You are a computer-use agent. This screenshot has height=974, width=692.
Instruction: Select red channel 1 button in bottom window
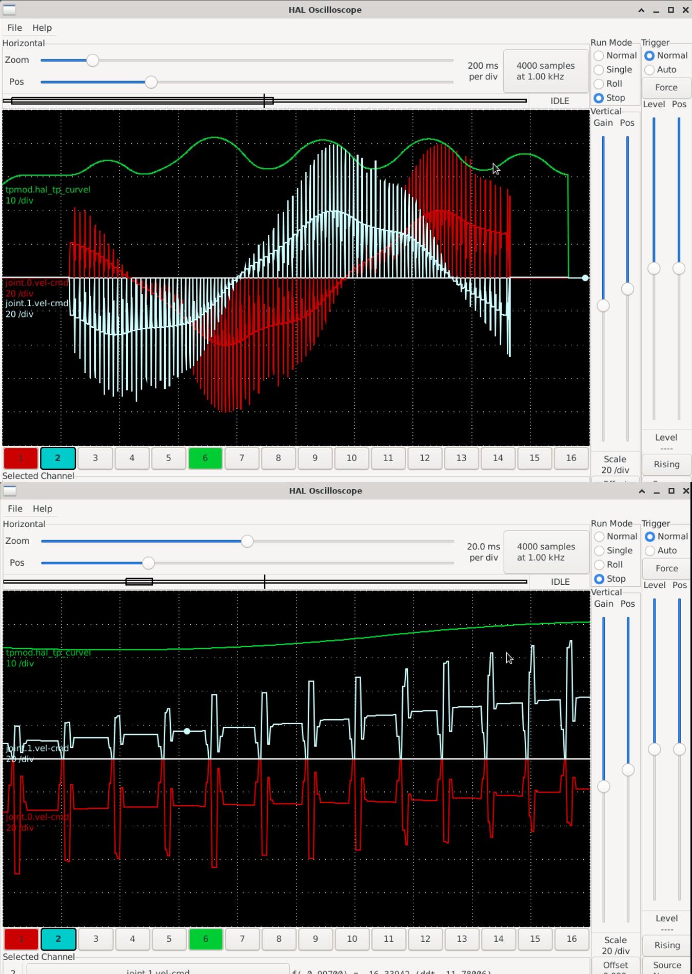(x=22, y=940)
